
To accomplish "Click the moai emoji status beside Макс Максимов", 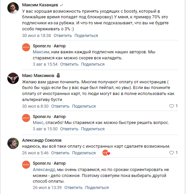I will (x=58, y=75).
